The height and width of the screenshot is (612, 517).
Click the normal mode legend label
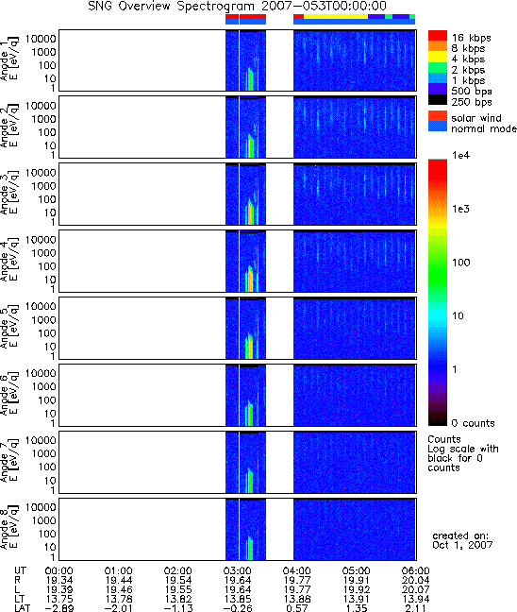point(484,128)
